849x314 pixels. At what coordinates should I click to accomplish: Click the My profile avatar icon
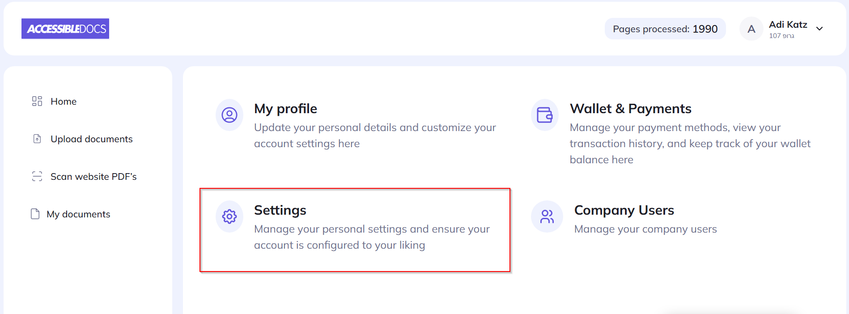[x=229, y=115]
